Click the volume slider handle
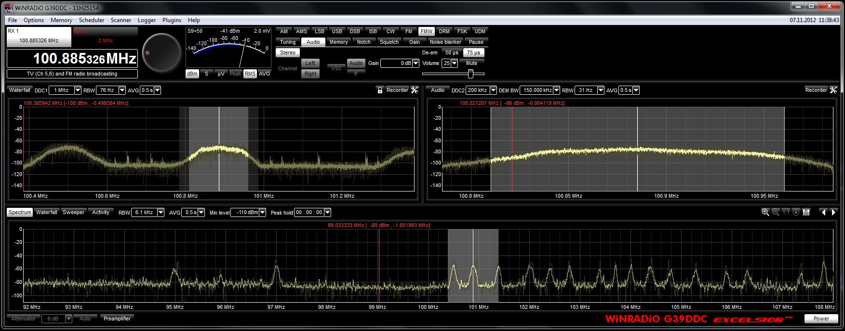Screen dimensions: 845x331 coord(470,74)
